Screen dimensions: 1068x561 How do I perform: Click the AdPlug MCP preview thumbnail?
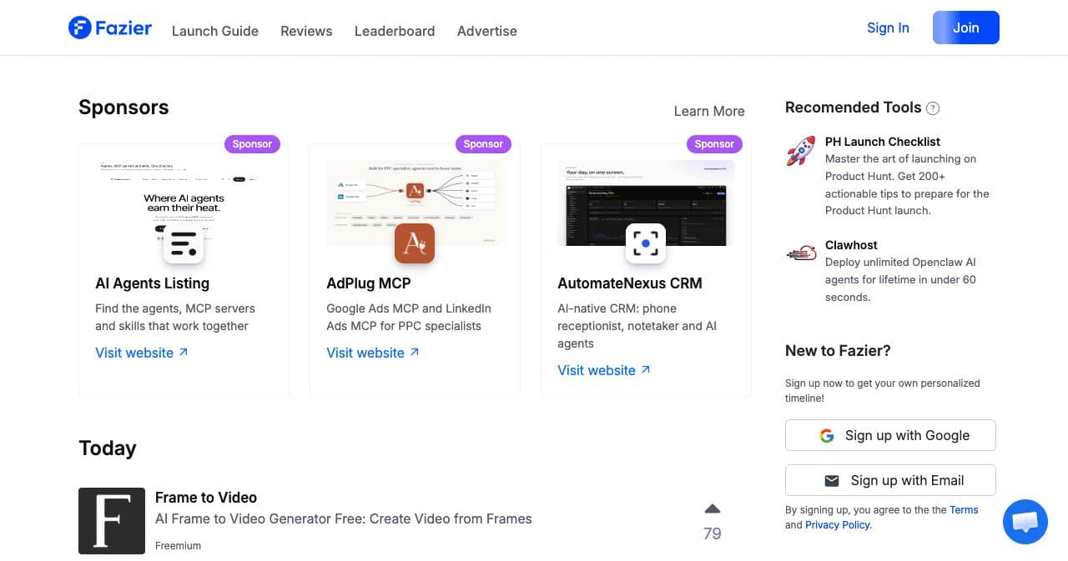[415, 203]
